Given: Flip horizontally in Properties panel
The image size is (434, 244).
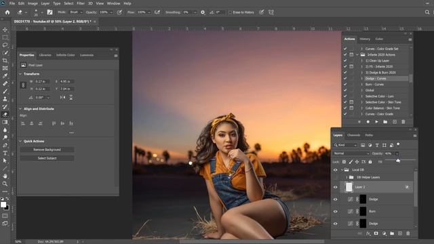Looking at the screenshot, I should 62,98.
